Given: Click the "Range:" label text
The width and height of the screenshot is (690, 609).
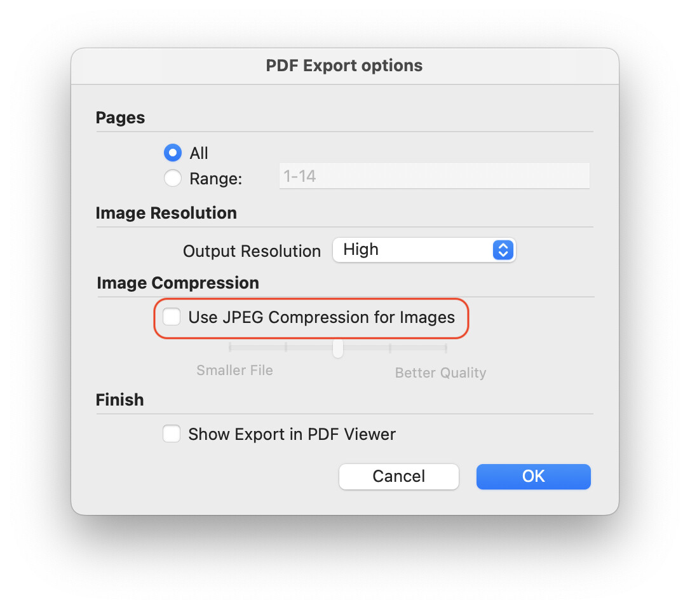Looking at the screenshot, I should (x=216, y=179).
